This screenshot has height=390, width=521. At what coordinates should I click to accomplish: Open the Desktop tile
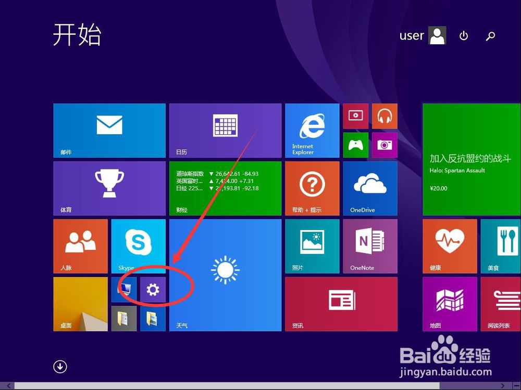click(x=80, y=304)
